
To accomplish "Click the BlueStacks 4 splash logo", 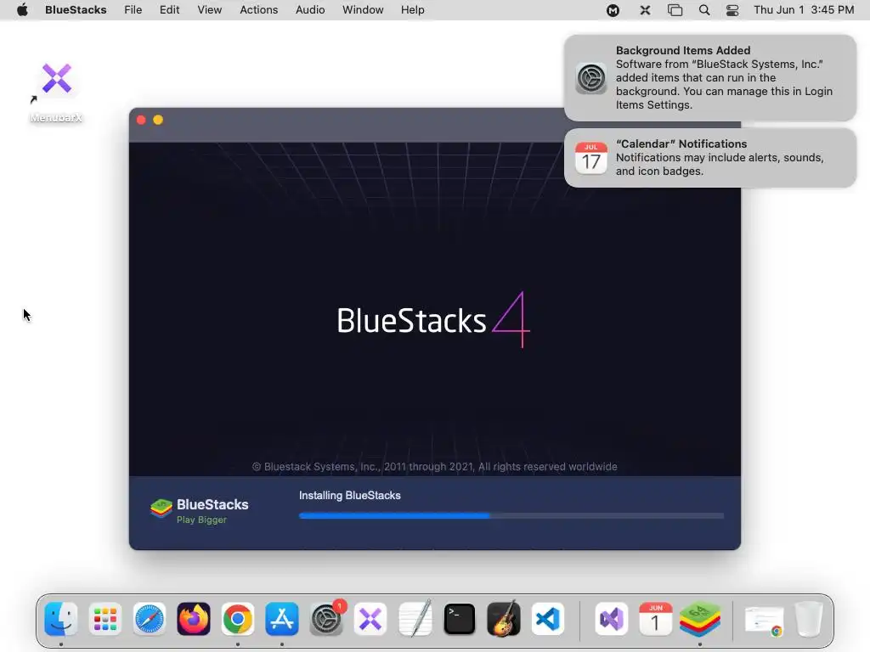I will 433,320.
